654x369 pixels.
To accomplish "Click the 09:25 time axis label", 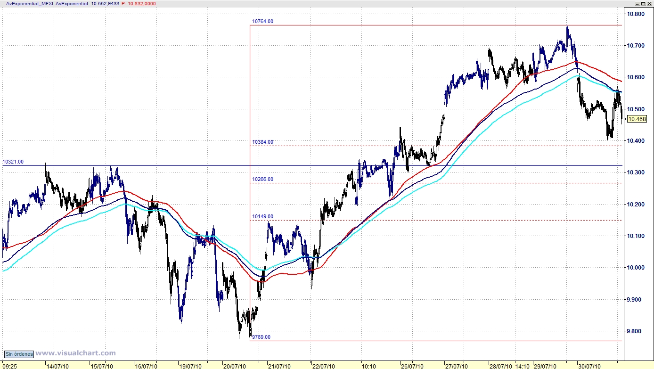I will tap(10, 366).
